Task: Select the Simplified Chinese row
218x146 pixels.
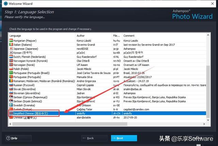Action: point(107,113)
